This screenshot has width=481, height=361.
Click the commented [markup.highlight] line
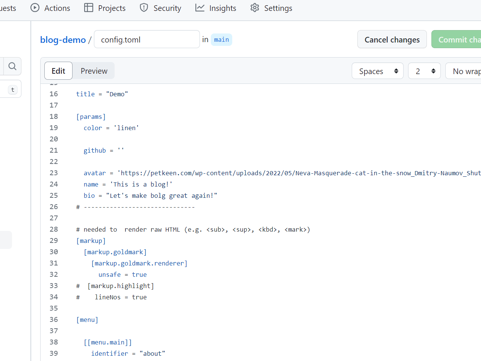point(115,286)
